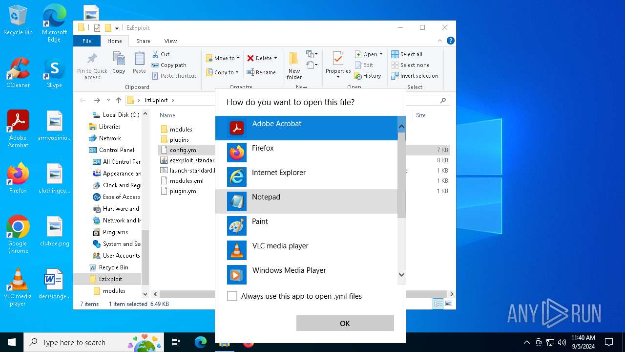The height and width of the screenshot is (352, 625).
Task: Open Explorer Help icon
Action: (x=451, y=41)
